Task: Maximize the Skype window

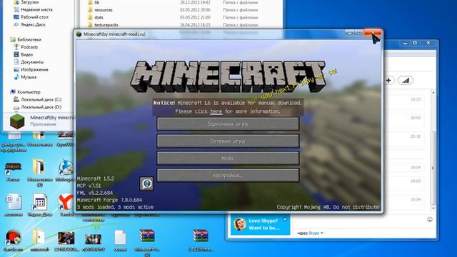Action: 415,43
